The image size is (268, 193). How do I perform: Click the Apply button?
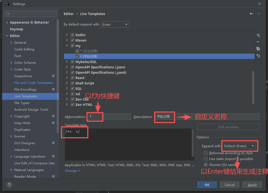coord(252,185)
